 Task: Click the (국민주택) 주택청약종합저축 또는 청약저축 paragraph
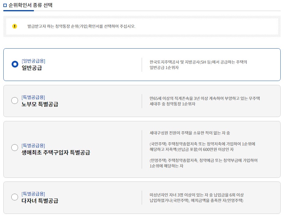[202, 147]
